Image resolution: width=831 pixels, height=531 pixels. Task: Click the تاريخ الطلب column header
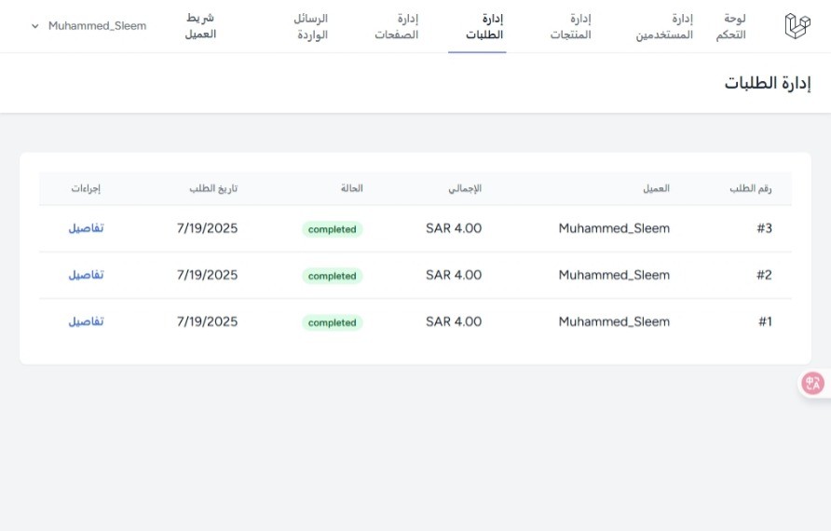point(213,189)
